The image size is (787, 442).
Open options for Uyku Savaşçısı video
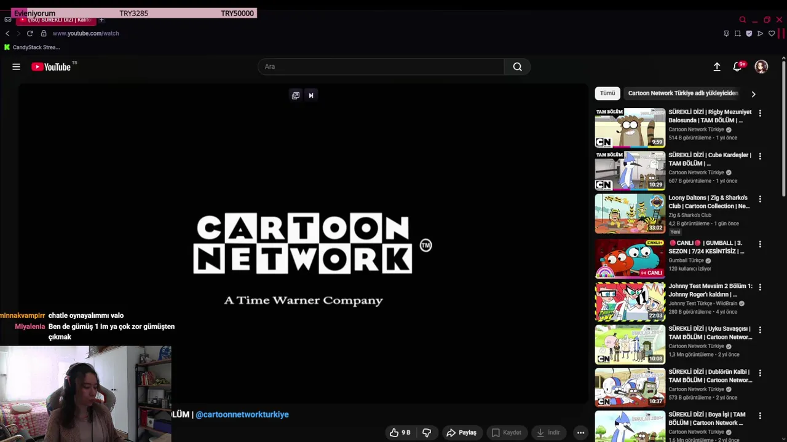[760, 330]
